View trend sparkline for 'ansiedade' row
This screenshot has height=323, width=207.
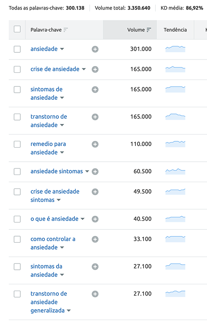[176, 49]
